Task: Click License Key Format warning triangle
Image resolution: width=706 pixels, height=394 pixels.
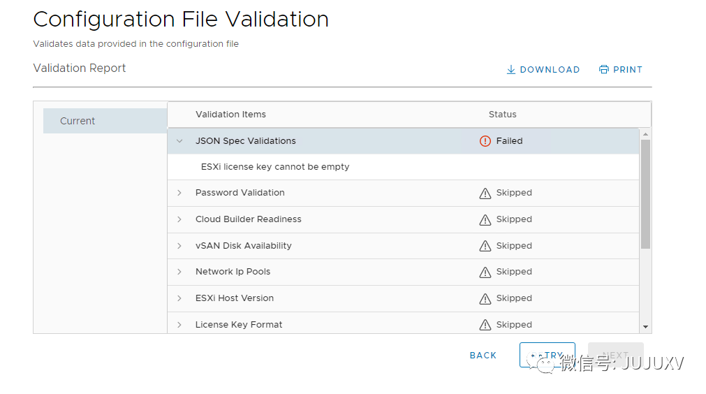Action: (485, 325)
